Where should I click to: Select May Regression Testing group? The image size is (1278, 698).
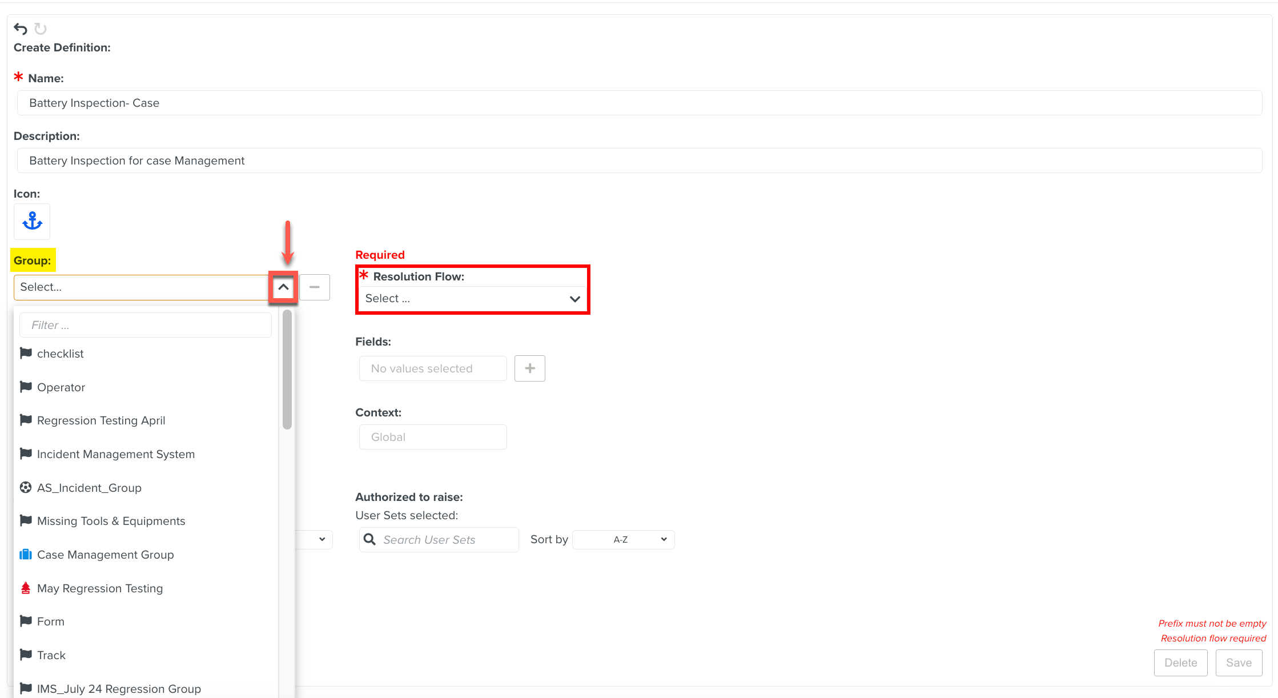[x=100, y=588]
